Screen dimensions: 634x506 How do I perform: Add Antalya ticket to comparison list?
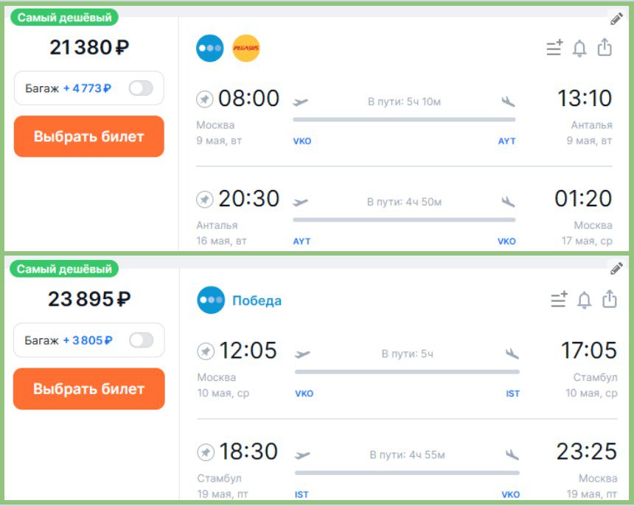554,49
